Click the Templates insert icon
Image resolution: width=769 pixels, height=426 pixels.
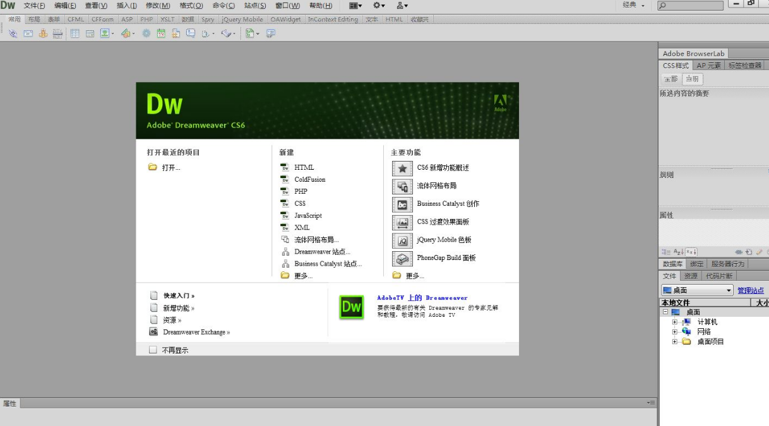coord(249,33)
